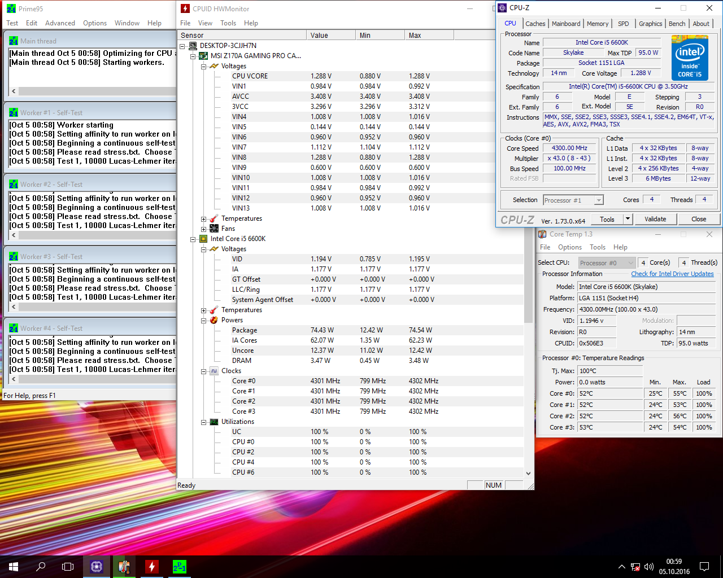723x578 pixels.
Task: Switch to HWMonitor via red lightning taskbar icon
Action: tap(152, 567)
